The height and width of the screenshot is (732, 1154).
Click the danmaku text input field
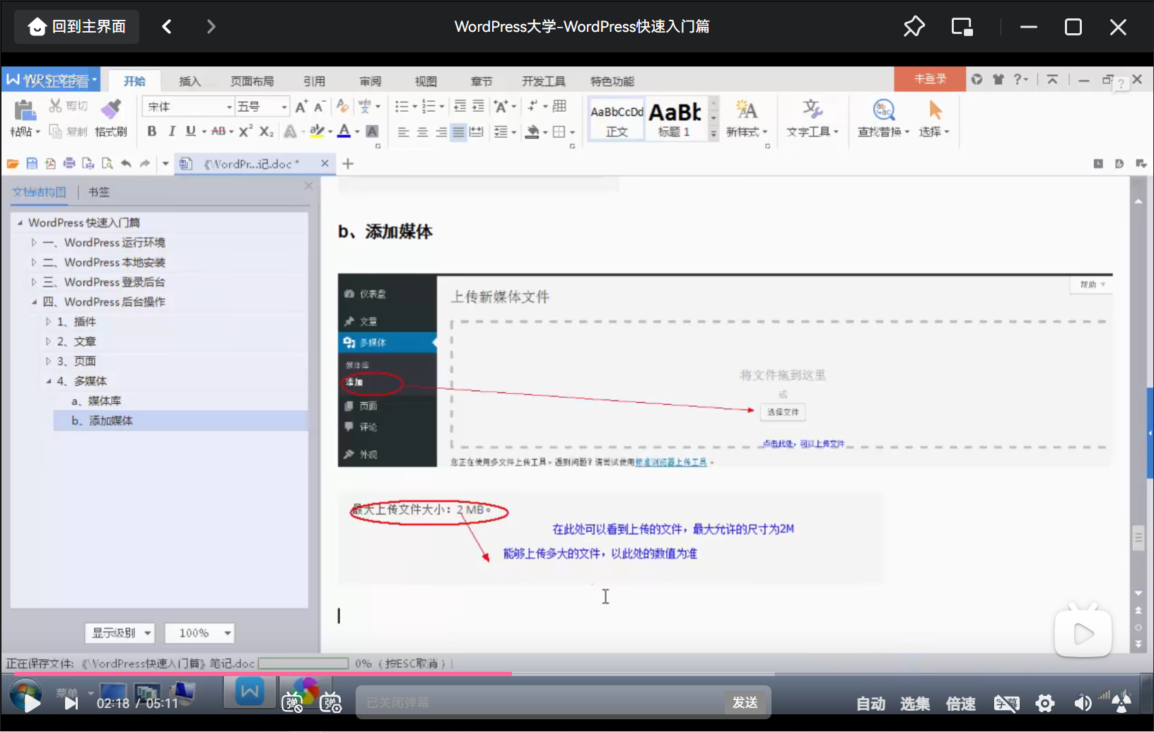(541, 702)
